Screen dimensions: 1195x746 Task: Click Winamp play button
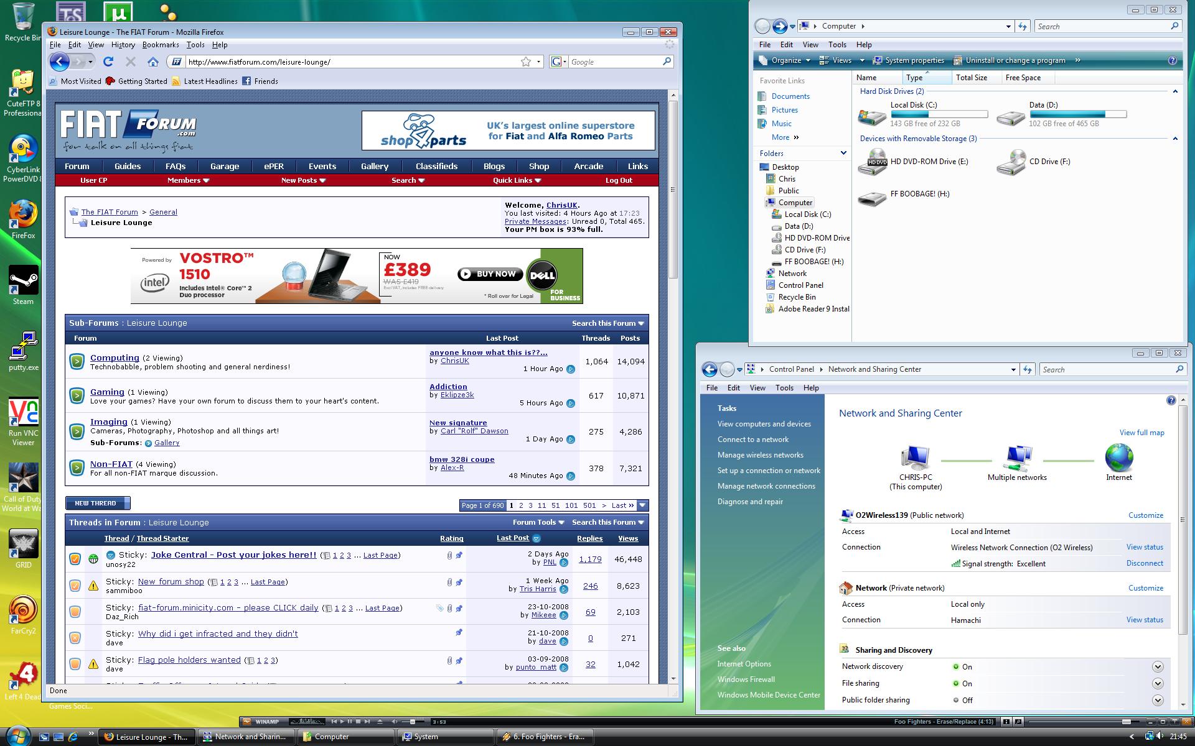coord(342,722)
